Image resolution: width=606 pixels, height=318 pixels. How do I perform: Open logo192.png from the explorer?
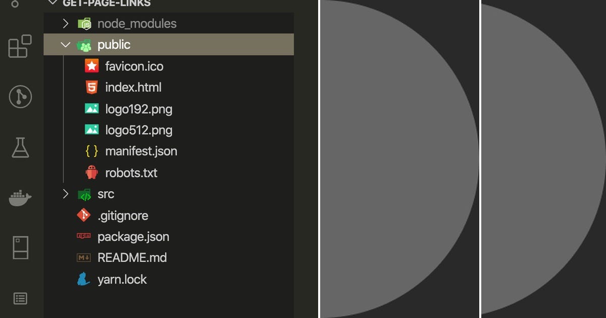click(138, 109)
